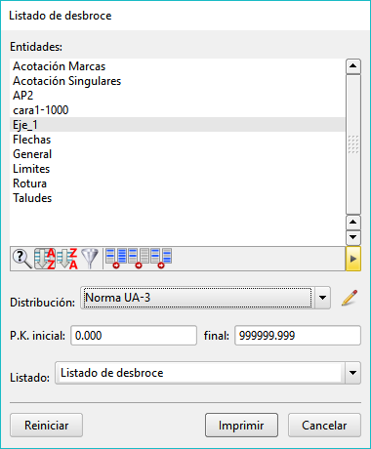Select the Rotura entity
371x449 pixels.
click(x=178, y=184)
